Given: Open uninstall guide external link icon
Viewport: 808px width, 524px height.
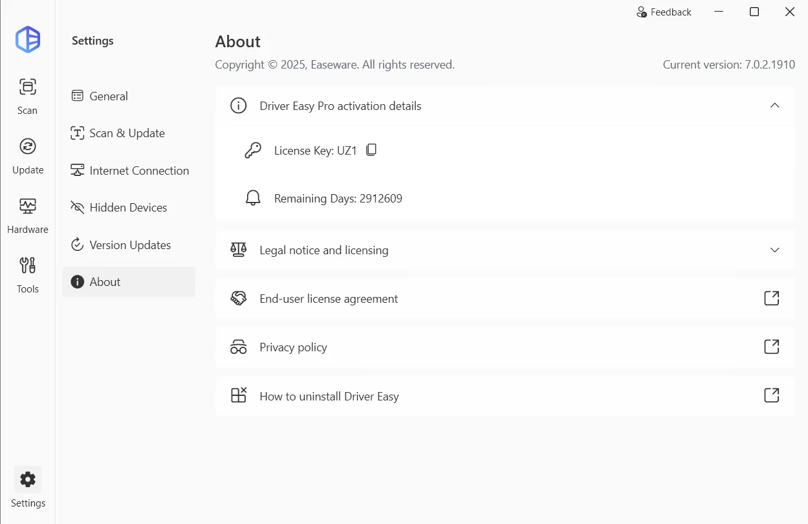Looking at the screenshot, I should click(772, 395).
